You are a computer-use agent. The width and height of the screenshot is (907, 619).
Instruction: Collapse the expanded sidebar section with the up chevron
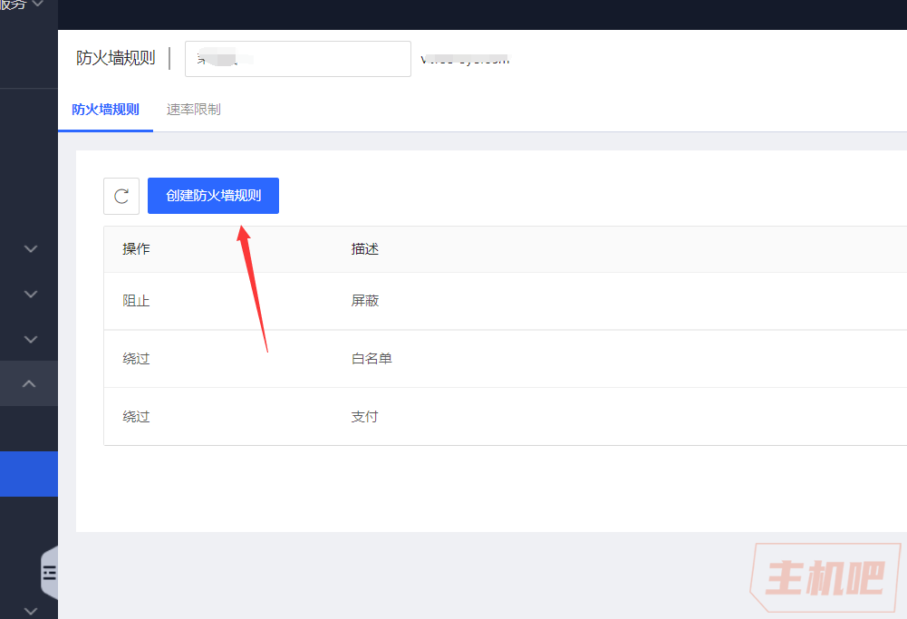[30, 383]
